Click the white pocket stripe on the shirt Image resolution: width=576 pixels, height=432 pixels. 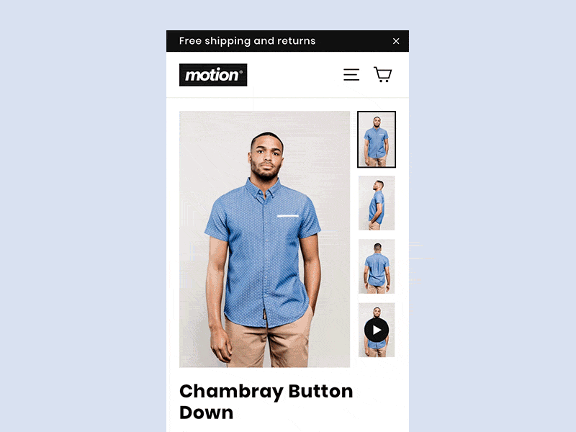(x=287, y=216)
